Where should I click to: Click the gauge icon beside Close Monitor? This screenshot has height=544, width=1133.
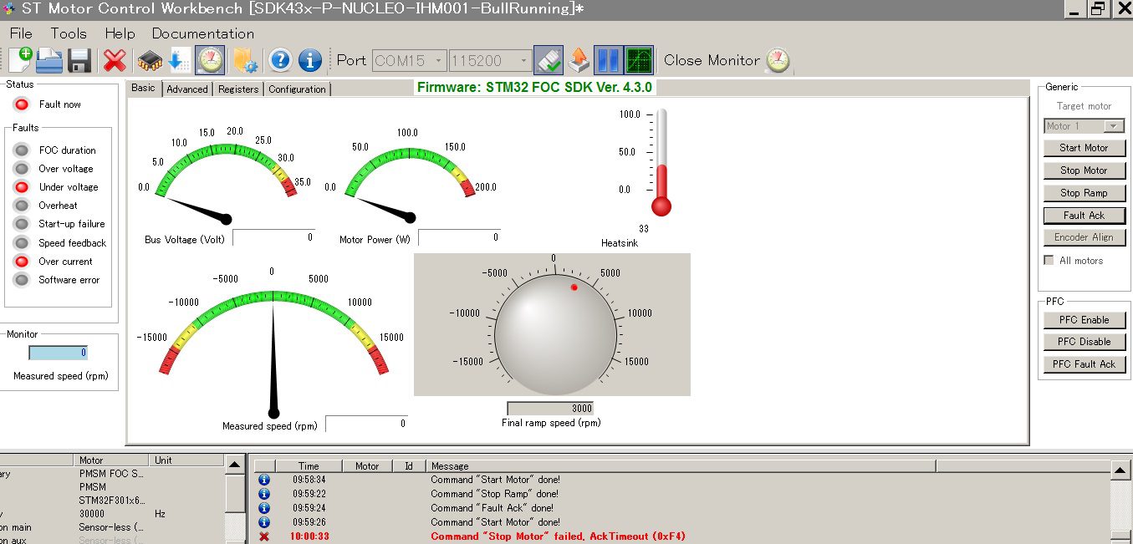coord(778,60)
